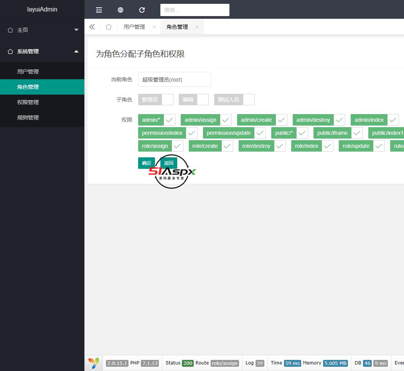This screenshot has height=371, width=404.
Task: Uncheck the role/destroy permission
Action: click(x=262, y=146)
